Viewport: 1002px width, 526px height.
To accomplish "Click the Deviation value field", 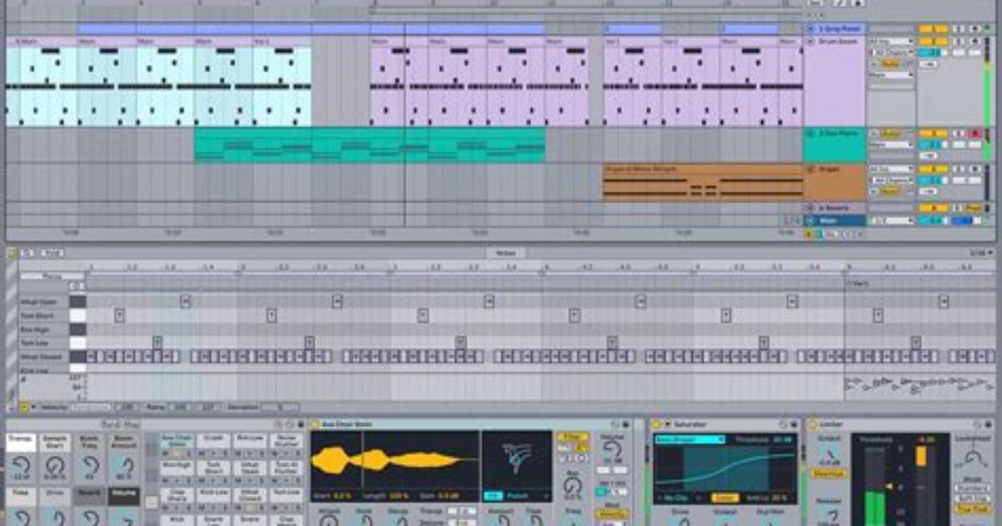I will 280,406.
